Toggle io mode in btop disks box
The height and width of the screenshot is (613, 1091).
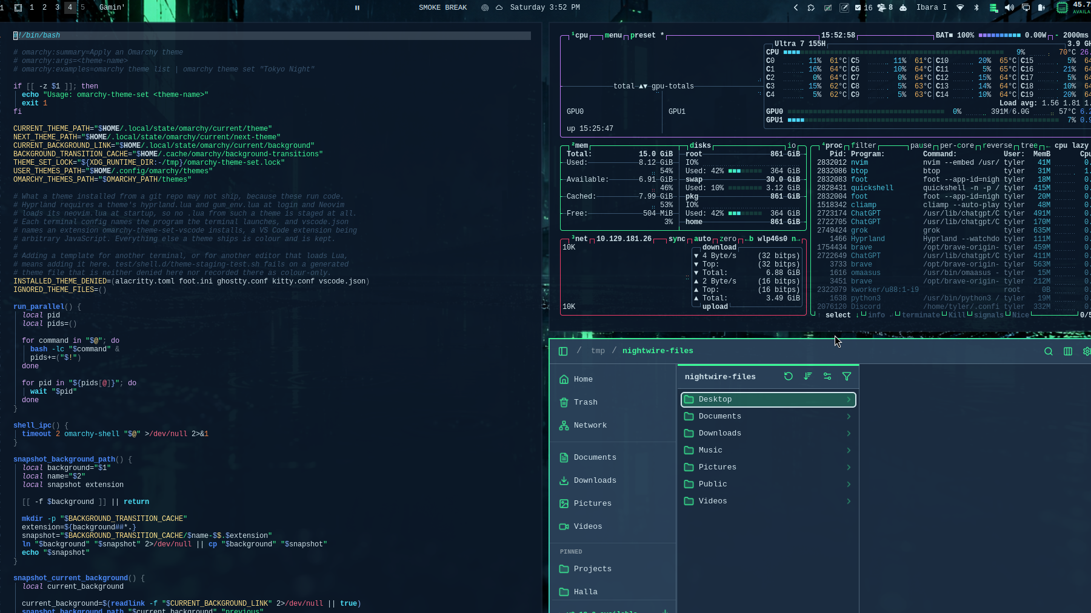point(792,145)
